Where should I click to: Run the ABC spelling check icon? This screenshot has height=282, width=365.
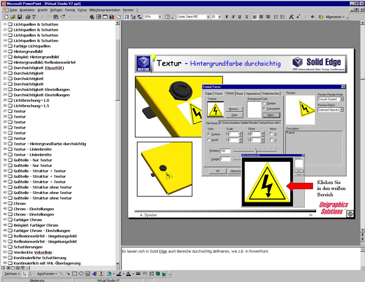click(x=34, y=17)
